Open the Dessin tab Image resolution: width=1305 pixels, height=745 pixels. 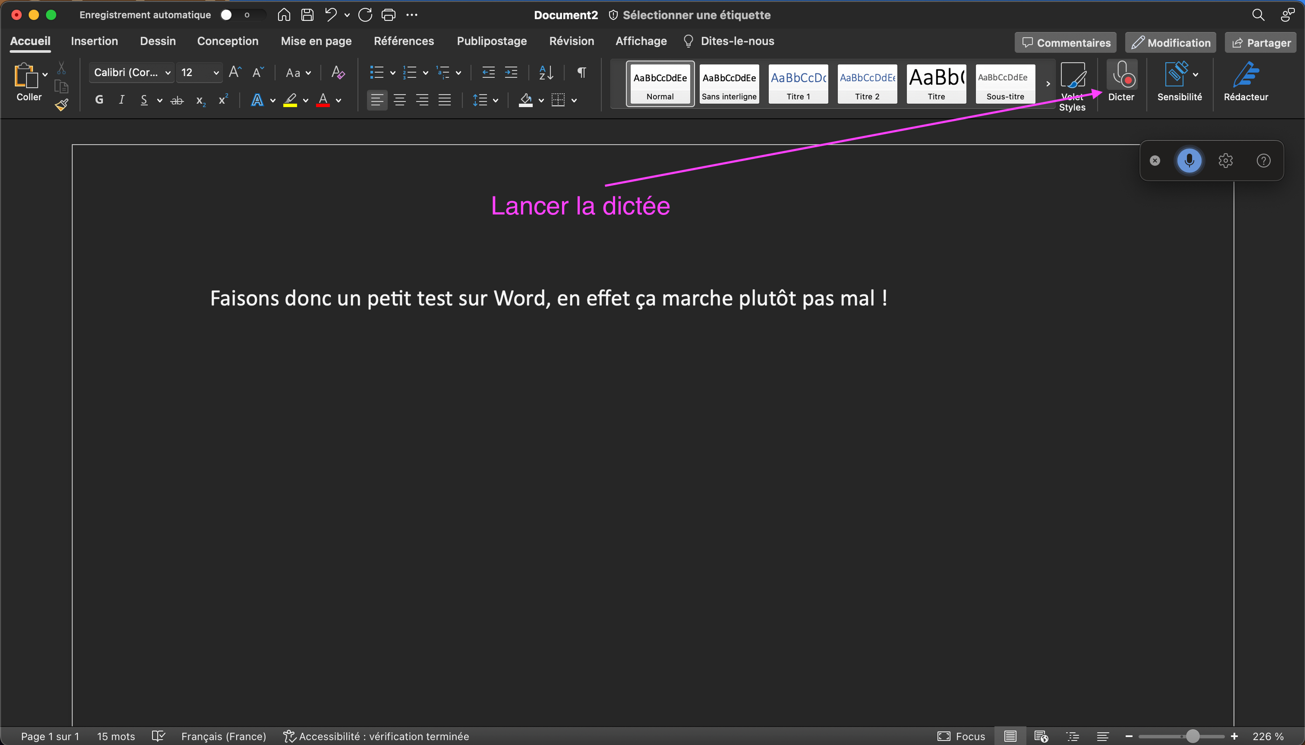[x=158, y=41]
